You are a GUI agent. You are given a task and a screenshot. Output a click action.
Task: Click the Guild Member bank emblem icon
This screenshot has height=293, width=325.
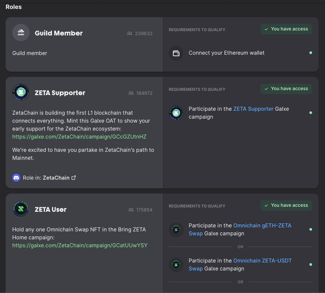point(21,32)
